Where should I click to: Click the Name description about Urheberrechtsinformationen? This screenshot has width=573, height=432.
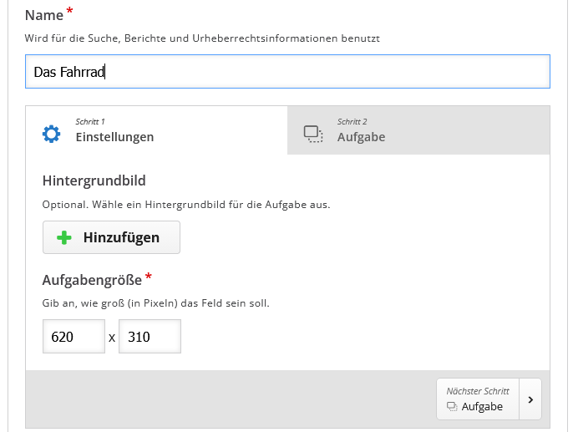coord(209,38)
